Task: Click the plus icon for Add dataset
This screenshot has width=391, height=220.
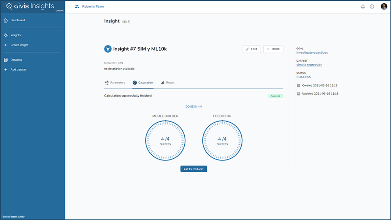Action: tap(6, 70)
